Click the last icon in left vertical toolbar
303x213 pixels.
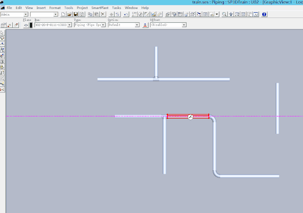tap(2, 89)
